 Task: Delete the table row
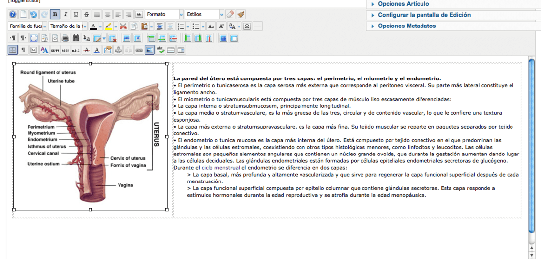pyautogui.click(x=173, y=38)
